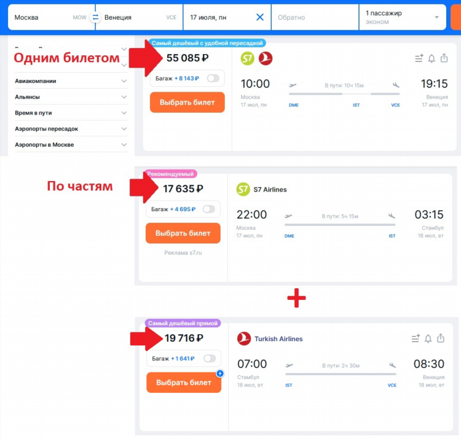Share the Turkish Airlines ticket
The width and height of the screenshot is (461, 439).
click(441, 338)
